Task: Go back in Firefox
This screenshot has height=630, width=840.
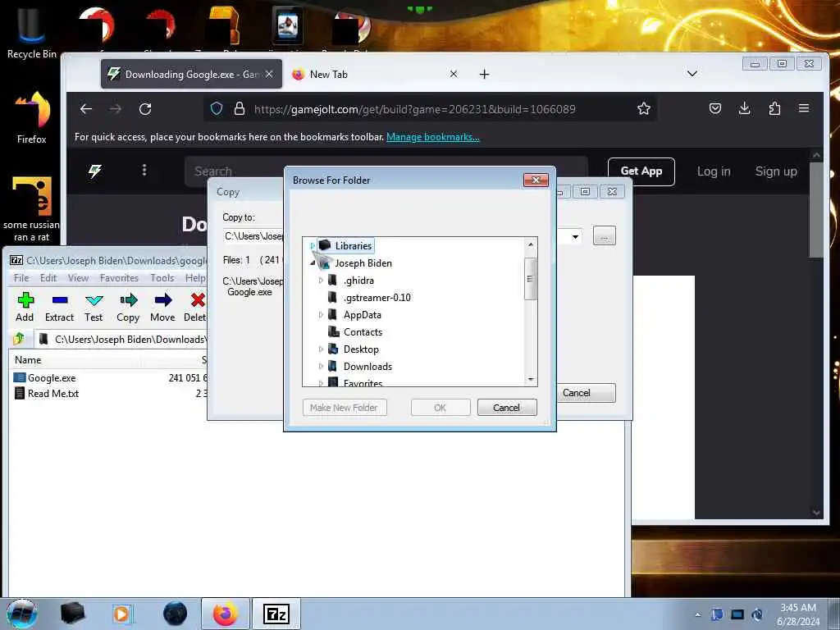Action: (x=85, y=109)
